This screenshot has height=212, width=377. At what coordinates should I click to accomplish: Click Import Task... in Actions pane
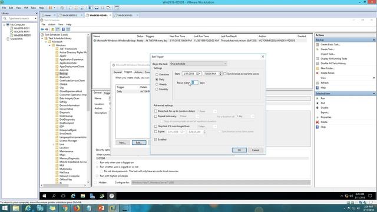328,54
